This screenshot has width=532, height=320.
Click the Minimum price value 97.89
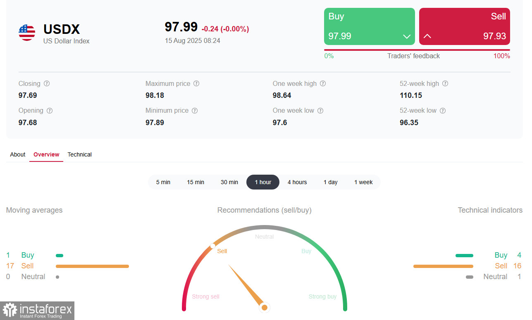155,123
